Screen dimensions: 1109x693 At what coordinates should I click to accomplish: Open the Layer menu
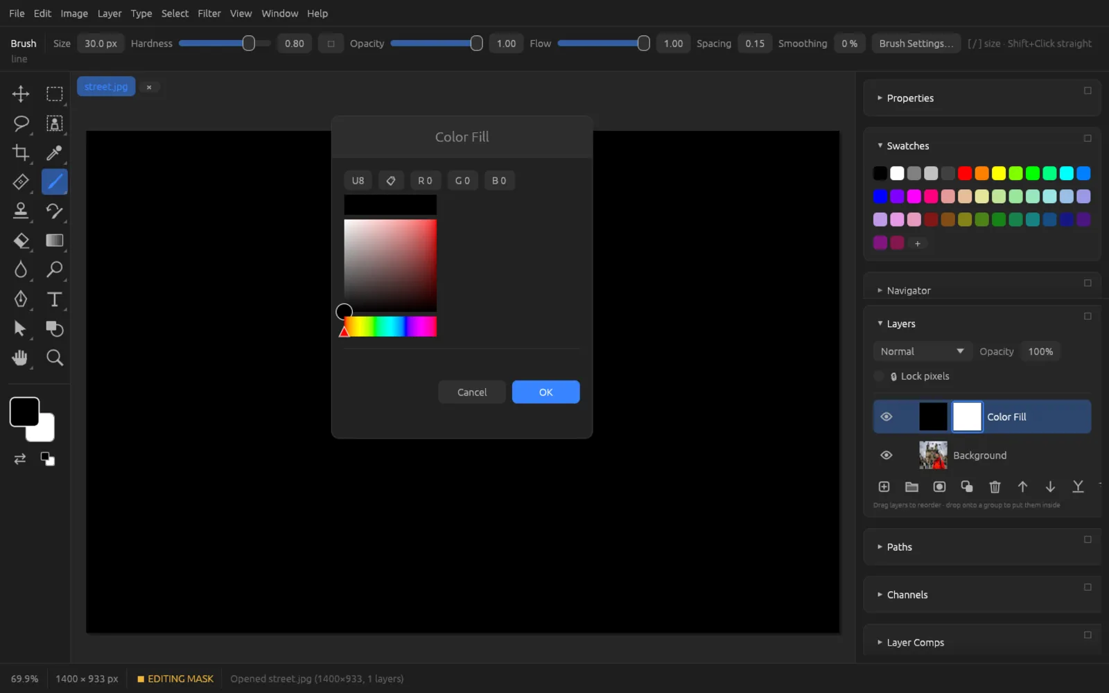110,13
